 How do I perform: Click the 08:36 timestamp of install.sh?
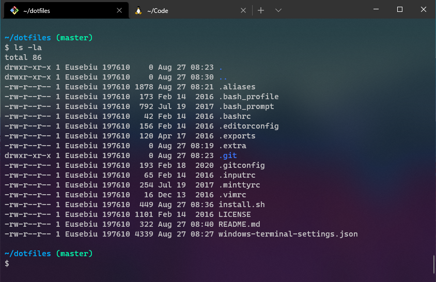pos(202,205)
